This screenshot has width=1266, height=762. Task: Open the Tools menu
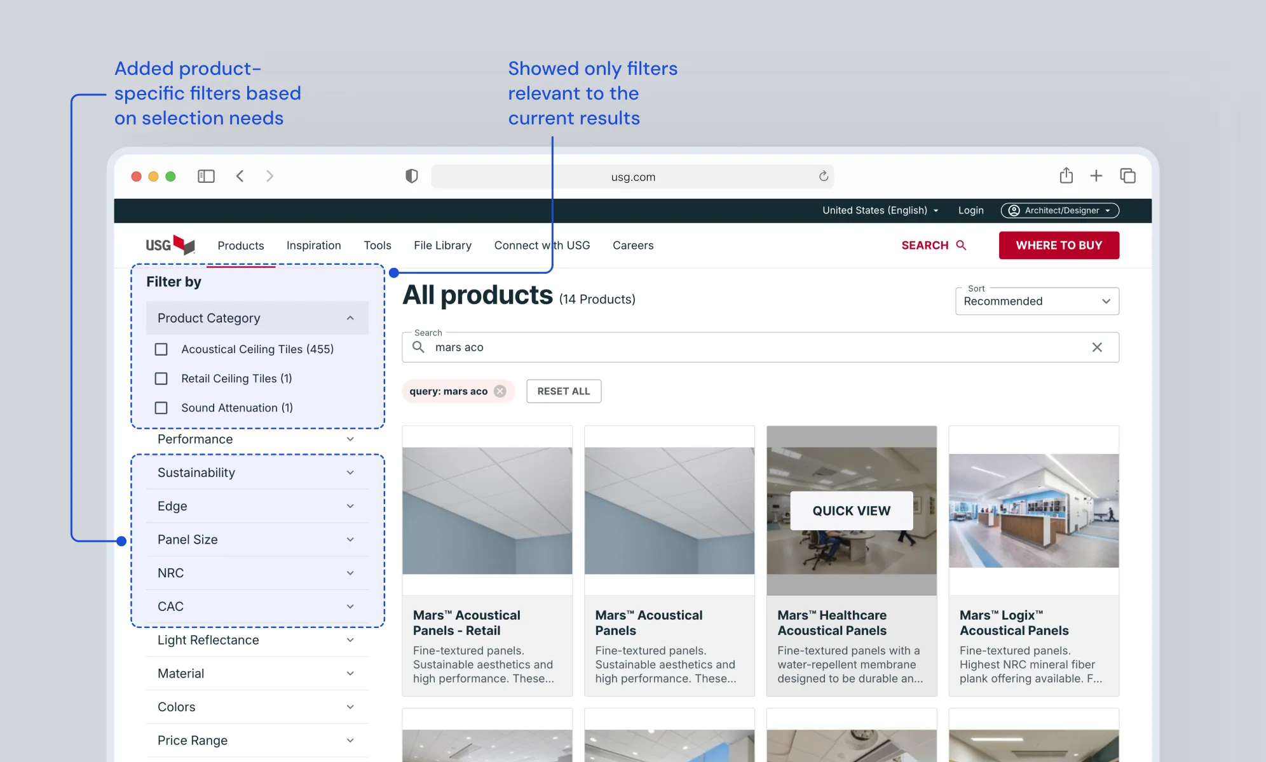point(377,245)
